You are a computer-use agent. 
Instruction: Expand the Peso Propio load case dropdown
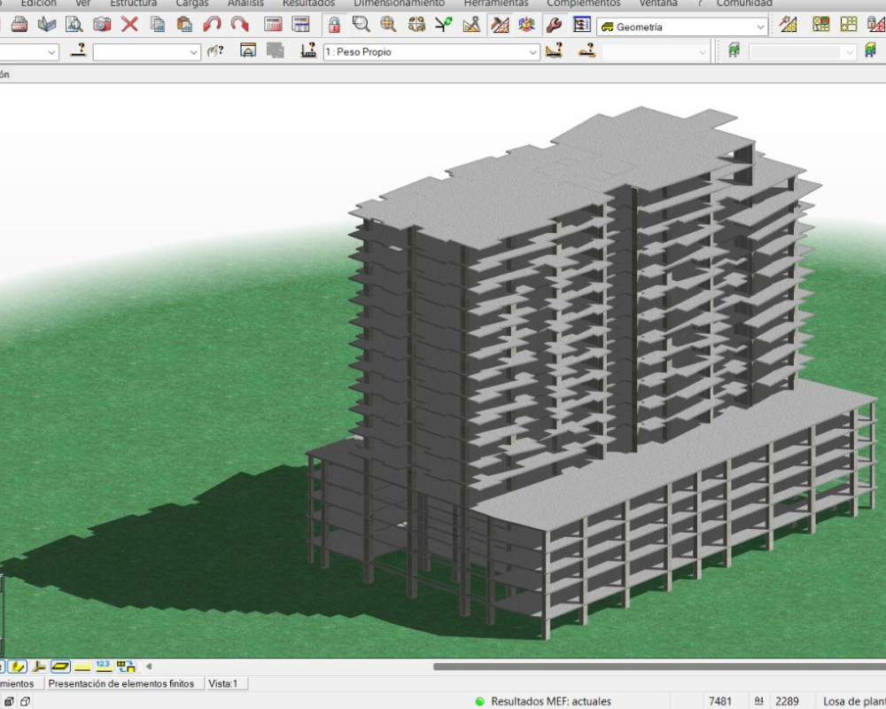tap(532, 52)
